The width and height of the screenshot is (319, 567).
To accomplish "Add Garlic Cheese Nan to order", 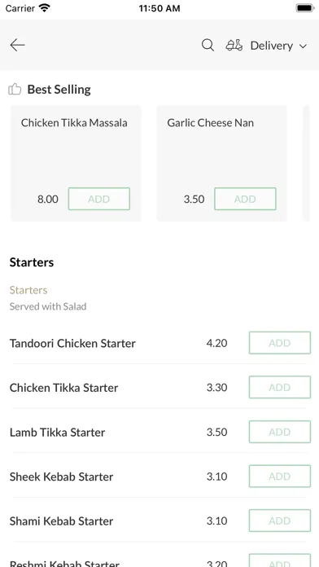I will pos(245,199).
